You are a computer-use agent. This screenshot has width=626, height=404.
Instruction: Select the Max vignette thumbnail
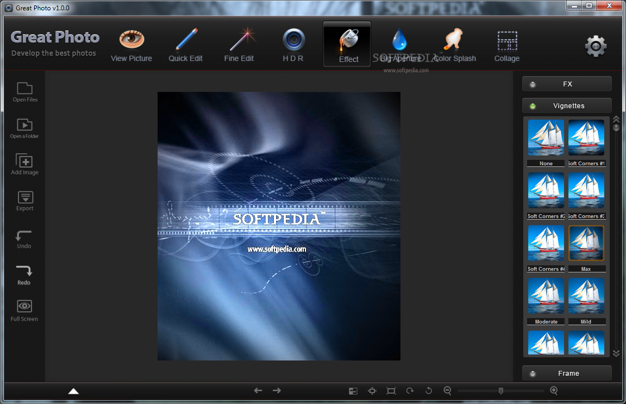tap(586, 243)
